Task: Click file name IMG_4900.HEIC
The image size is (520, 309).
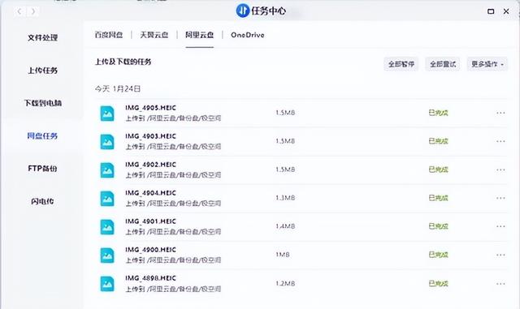Action: [x=150, y=250]
